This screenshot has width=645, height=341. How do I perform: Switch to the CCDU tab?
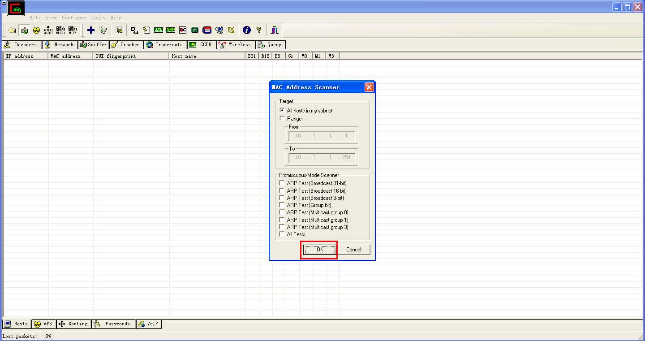click(x=202, y=45)
